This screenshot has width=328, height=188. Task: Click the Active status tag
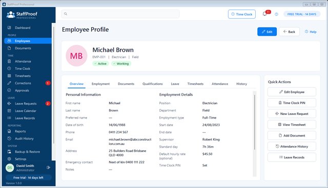[100, 63]
